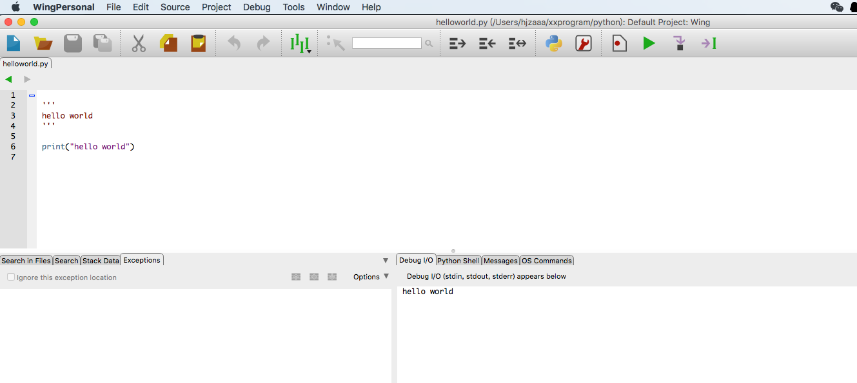Click the Paste clipboard icon
Viewport: 857px width, 383px height.
click(198, 43)
